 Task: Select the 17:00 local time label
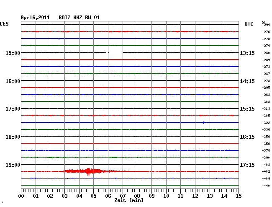(x=13, y=109)
